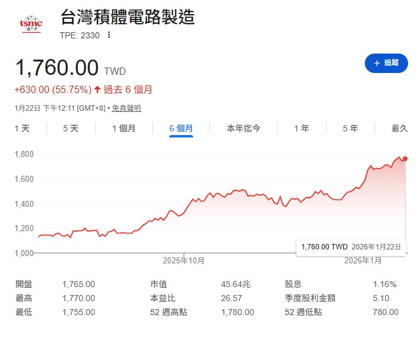
Task: Click the 2025年10月 x-axis label
Action: (x=183, y=261)
